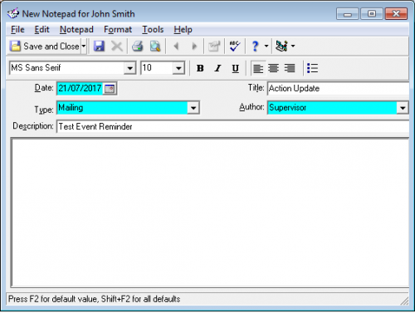Image resolution: width=415 pixels, height=313 pixels.
Task: Open the Edit menu
Action: (41, 30)
